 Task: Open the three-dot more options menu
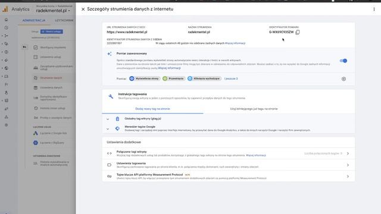(x=374, y=10)
